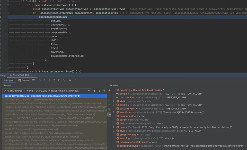
Task: Select frame autoFlushIfRequired:1327, SessionImpl
Action: point(54,126)
